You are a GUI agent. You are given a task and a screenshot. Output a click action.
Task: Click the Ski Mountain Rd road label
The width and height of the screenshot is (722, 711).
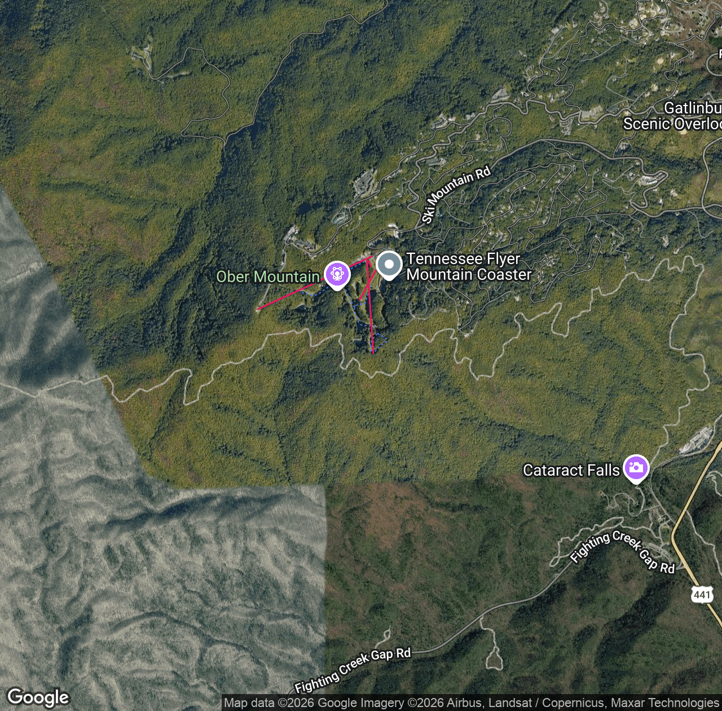click(x=456, y=194)
